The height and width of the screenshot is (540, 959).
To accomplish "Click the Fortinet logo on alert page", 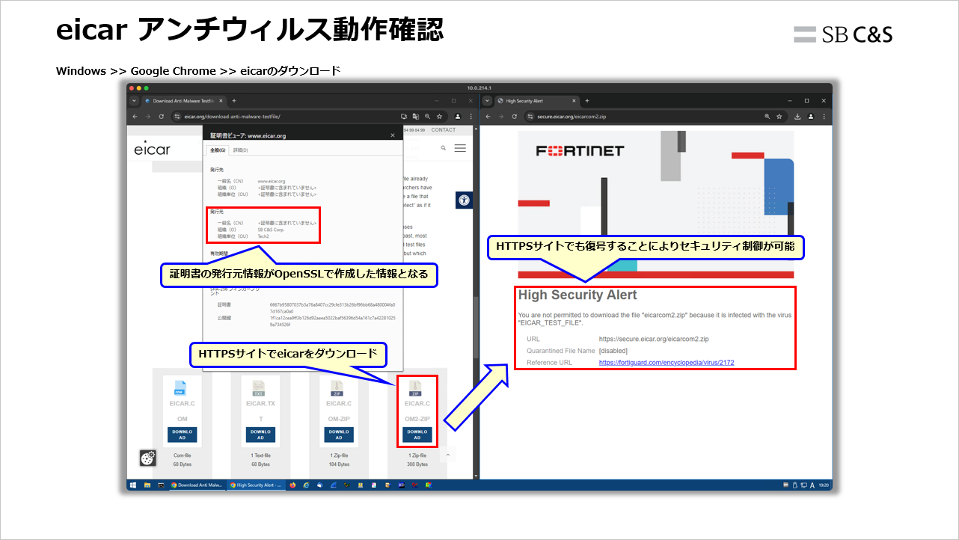I will (580, 151).
